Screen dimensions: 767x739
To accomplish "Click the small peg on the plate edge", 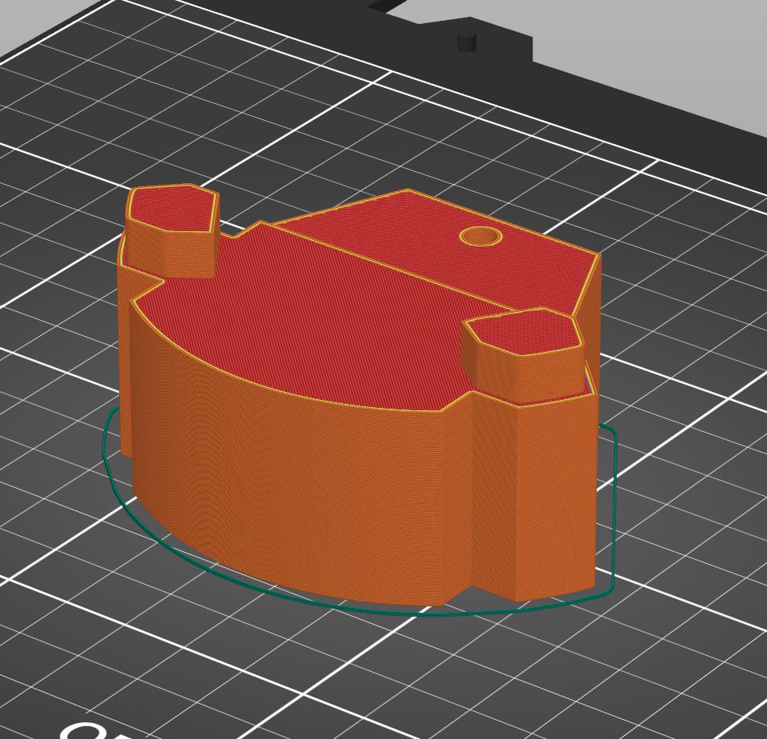I will click(465, 44).
